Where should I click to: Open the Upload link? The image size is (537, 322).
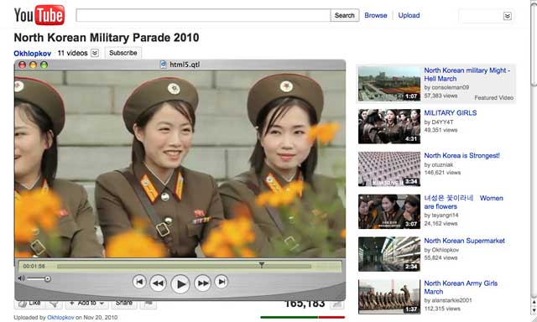coord(409,15)
